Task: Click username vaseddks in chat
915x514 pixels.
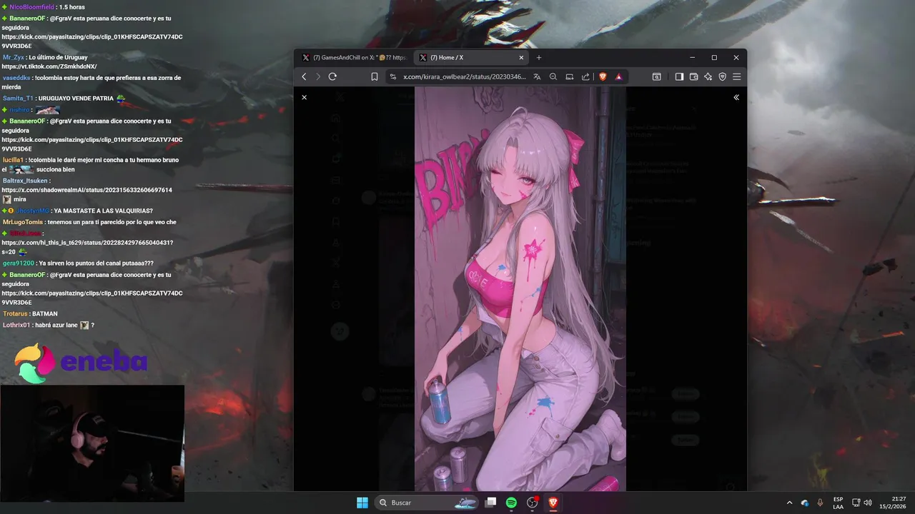Action: pyautogui.click(x=16, y=78)
